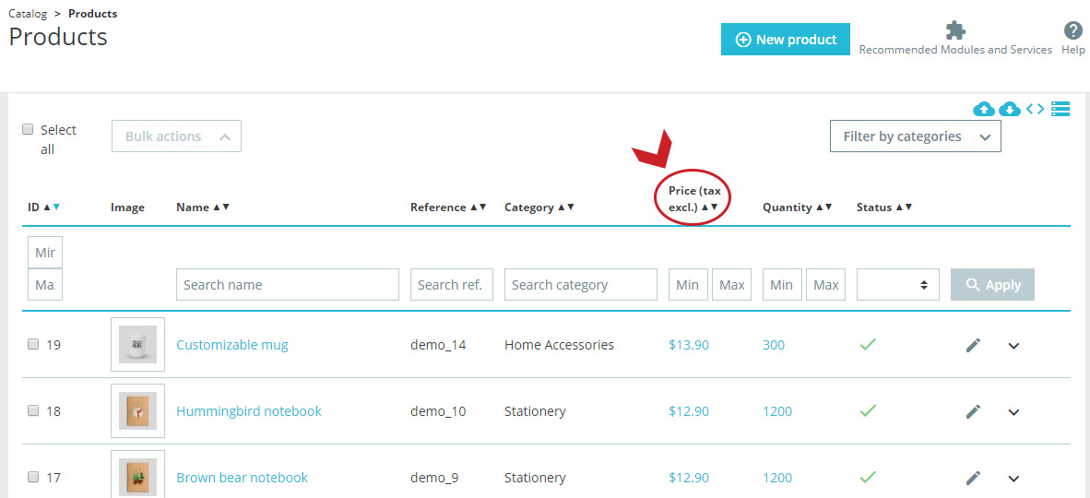
Task: Open Recommended Modules and Services puzzle icon
Action: tap(956, 30)
